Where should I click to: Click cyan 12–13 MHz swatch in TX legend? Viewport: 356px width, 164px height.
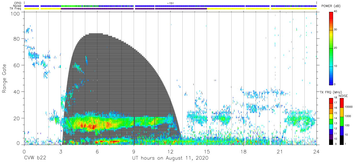(x=331, y=127)
